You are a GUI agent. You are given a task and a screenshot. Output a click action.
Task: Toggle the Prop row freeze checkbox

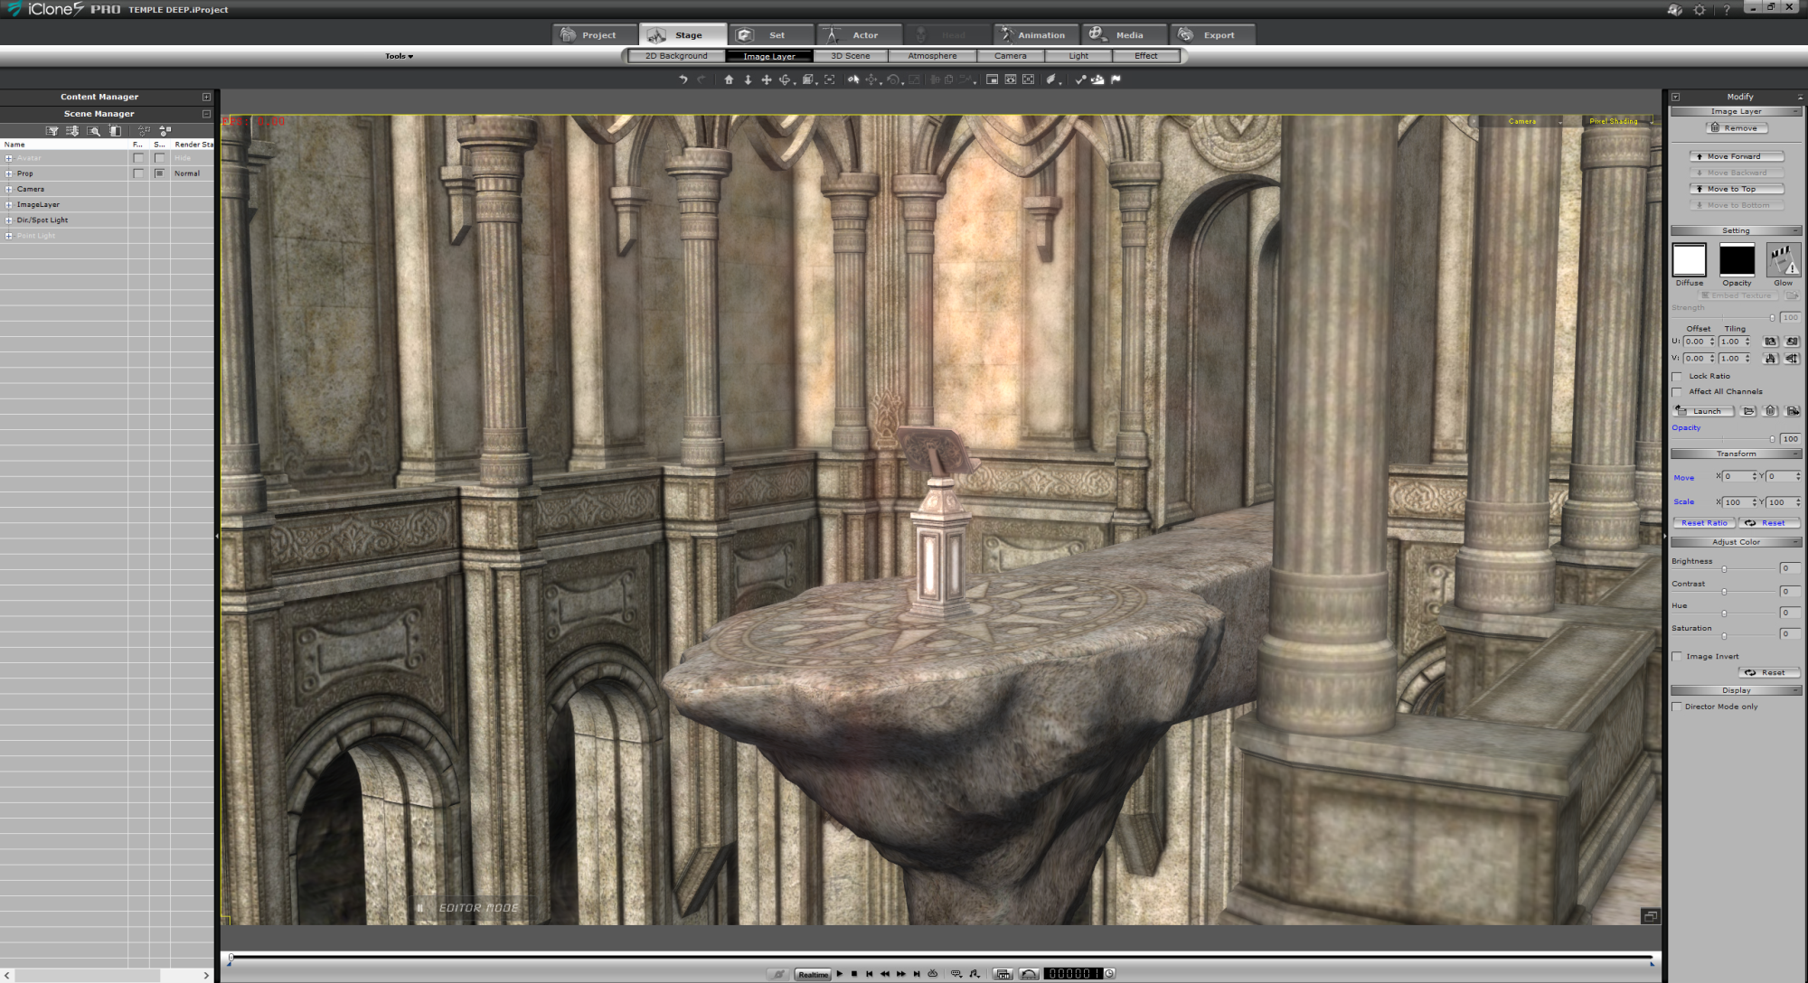[138, 173]
